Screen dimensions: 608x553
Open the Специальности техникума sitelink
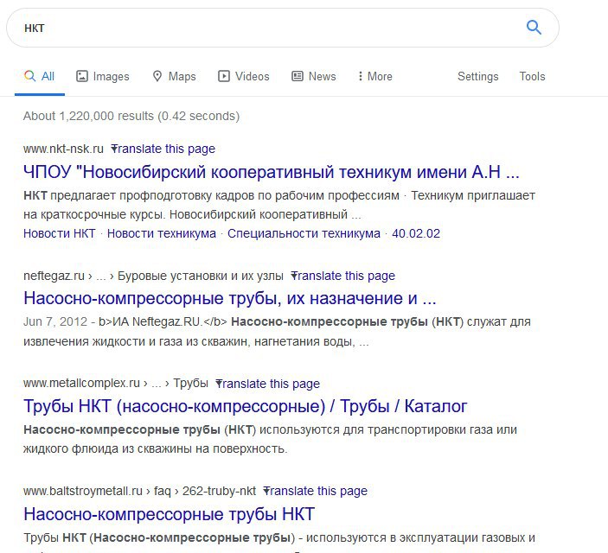point(304,233)
